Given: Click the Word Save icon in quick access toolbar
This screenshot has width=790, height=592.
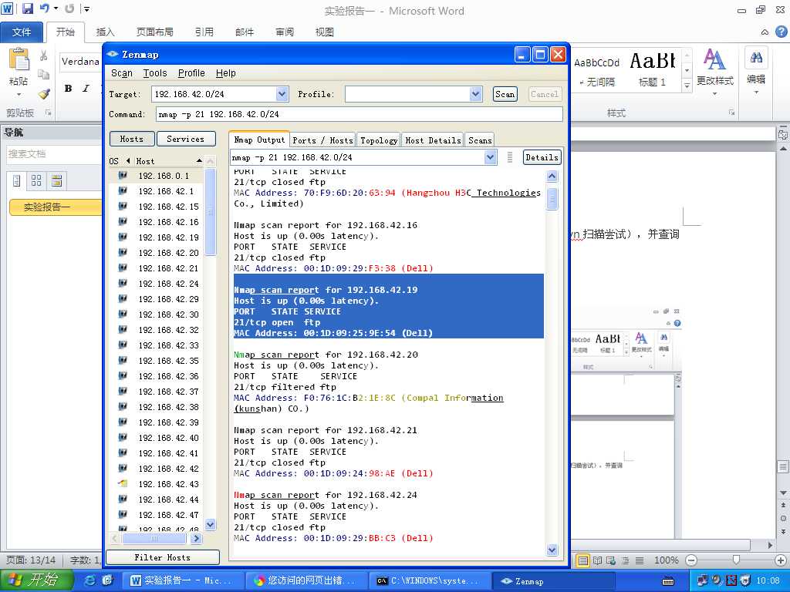Looking at the screenshot, I should pyautogui.click(x=27, y=8).
